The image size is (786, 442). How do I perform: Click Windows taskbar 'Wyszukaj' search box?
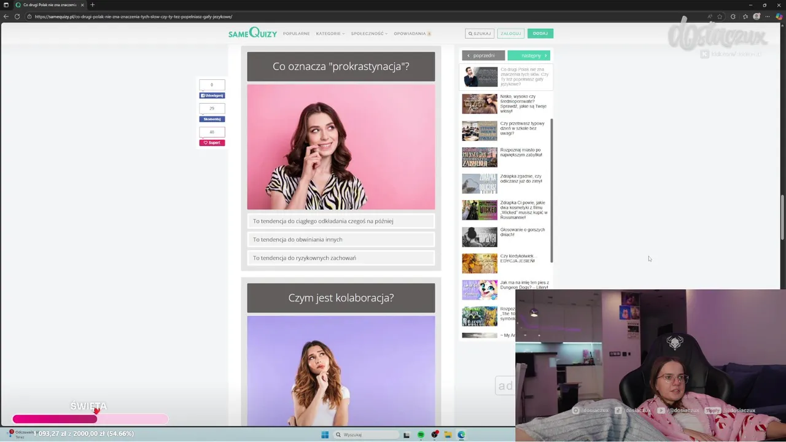coord(367,435)
